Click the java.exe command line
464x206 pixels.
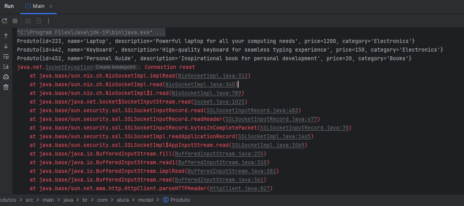[91, 32]
